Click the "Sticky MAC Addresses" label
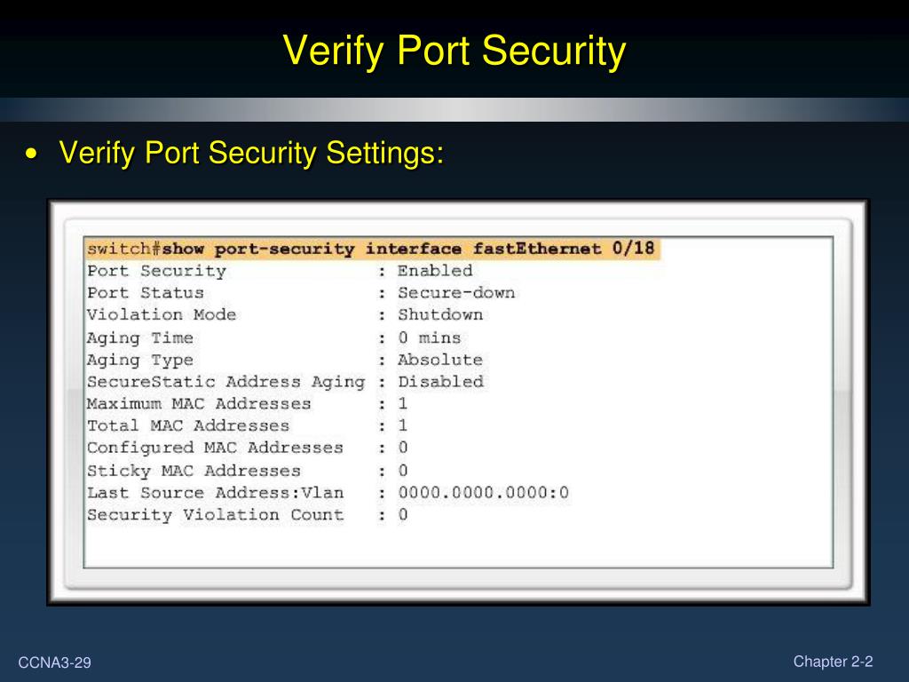Screen dimensions: 909x682 (x=194, y=471)
